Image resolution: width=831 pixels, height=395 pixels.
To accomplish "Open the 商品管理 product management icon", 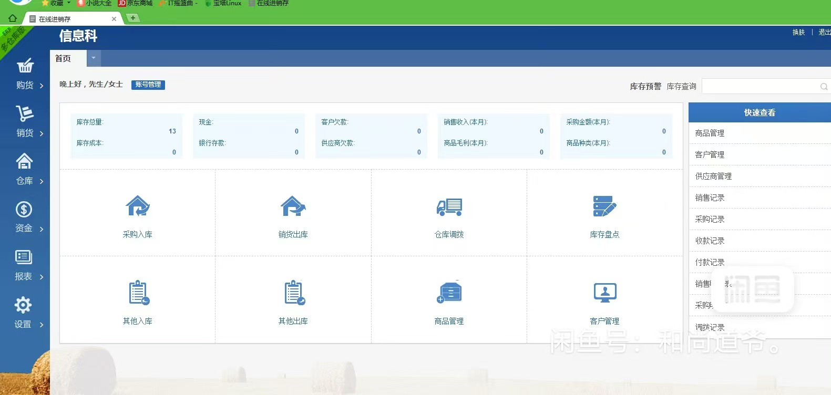I will point(449,292).
